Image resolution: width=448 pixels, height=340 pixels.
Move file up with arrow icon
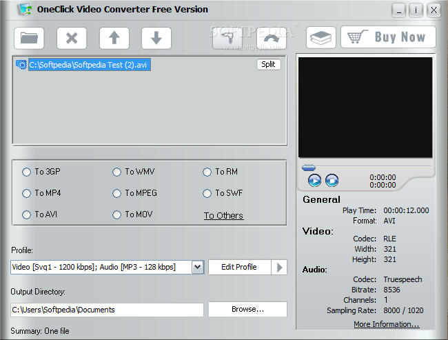(x=114, y=38)
